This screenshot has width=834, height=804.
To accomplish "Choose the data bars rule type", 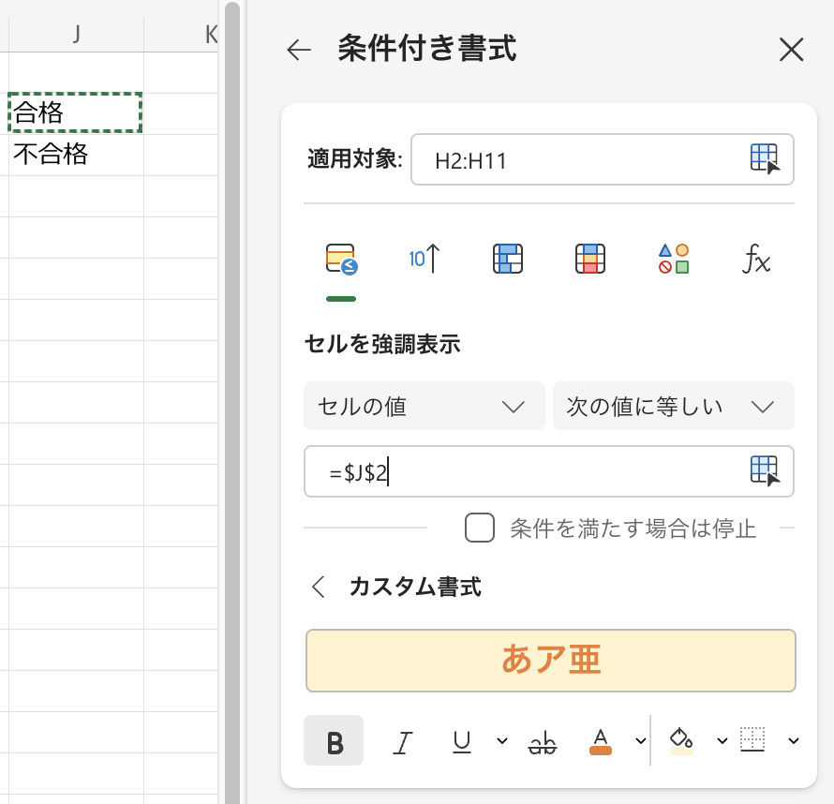I will tap(507, 259).
